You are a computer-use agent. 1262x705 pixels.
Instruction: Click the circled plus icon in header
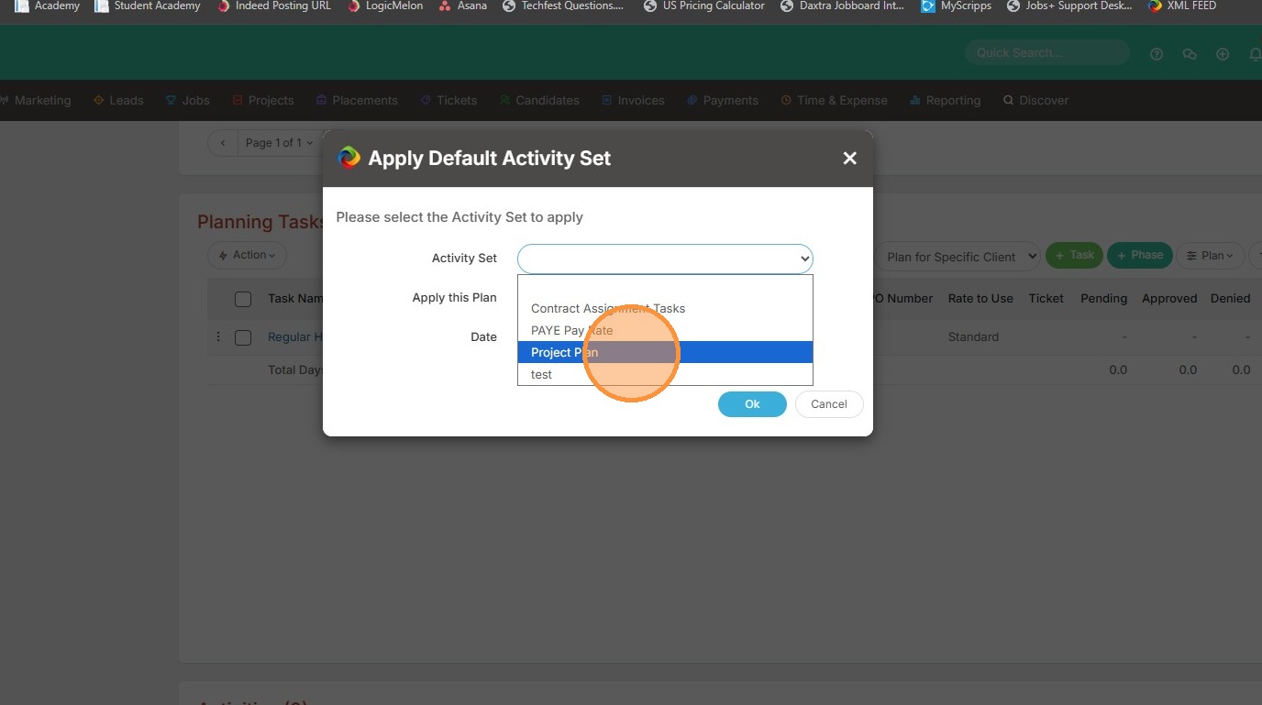pos(1223,54)
